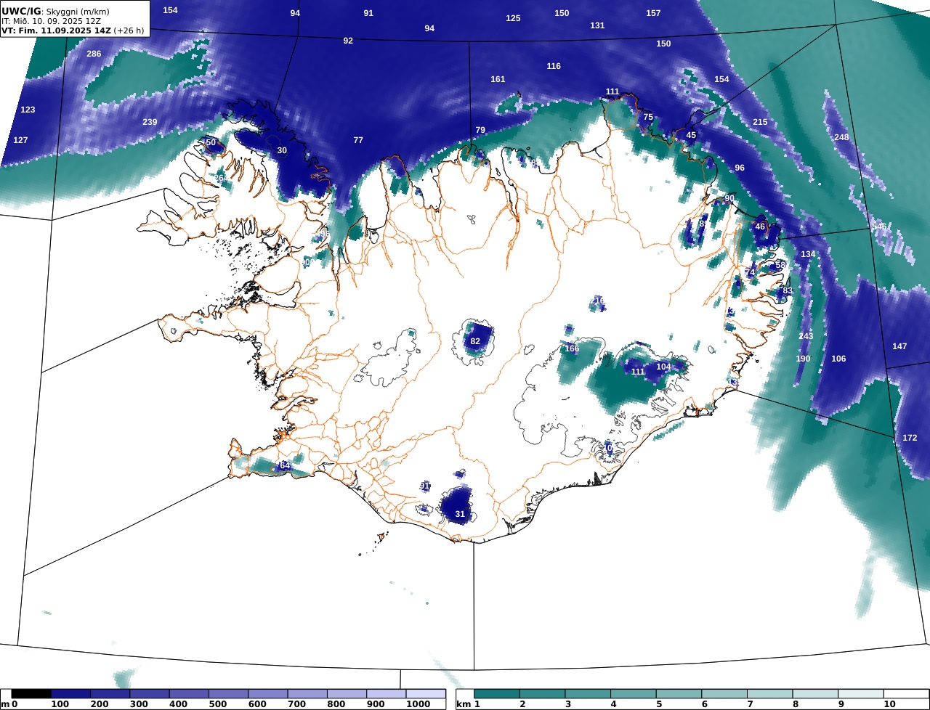Select the 6–7 km legend swatch

(724, 694)
